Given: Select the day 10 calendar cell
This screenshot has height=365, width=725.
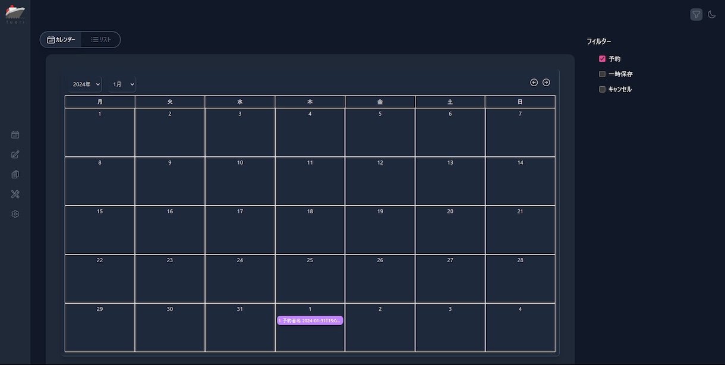Looking at the screenshot, I should click(240, 181).
